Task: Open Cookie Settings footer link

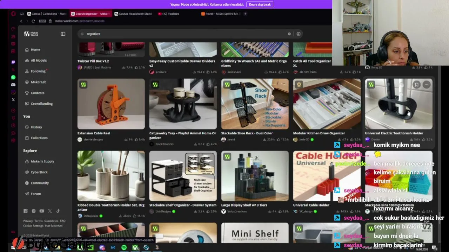Action: 33,226
